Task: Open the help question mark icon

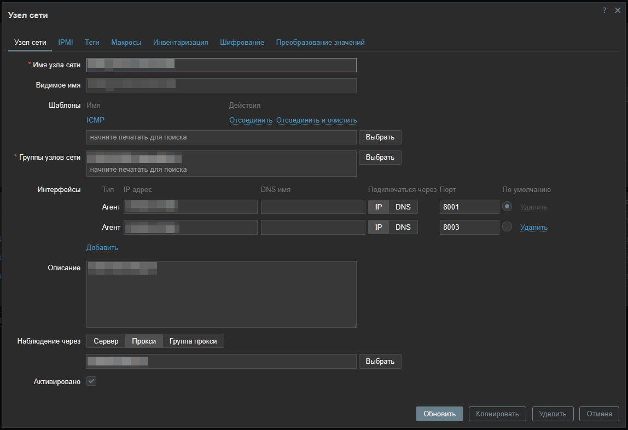Action: [604, 10]
